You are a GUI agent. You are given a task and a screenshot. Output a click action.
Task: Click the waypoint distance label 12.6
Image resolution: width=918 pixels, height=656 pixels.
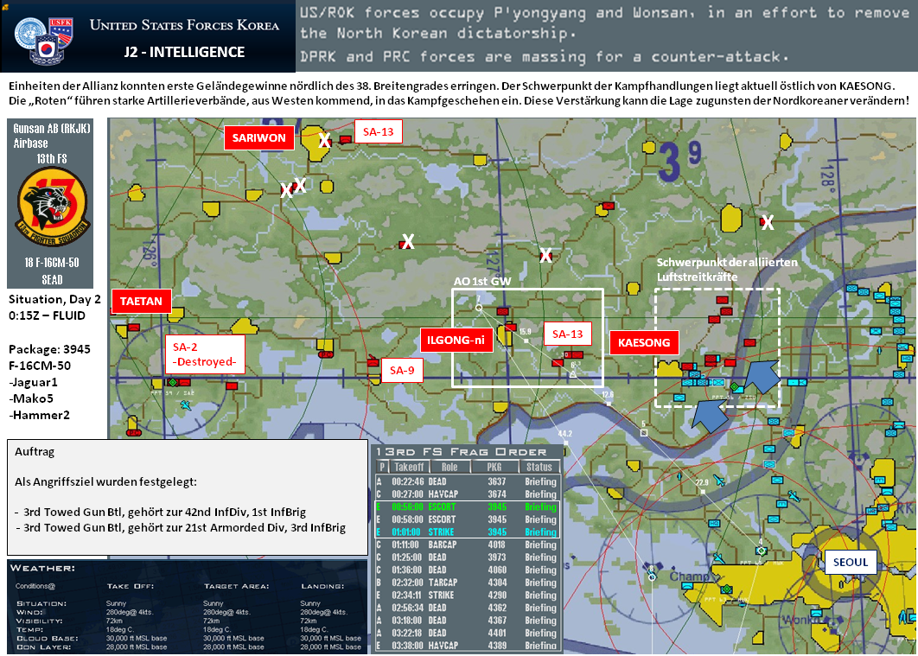tap(607, 395)
